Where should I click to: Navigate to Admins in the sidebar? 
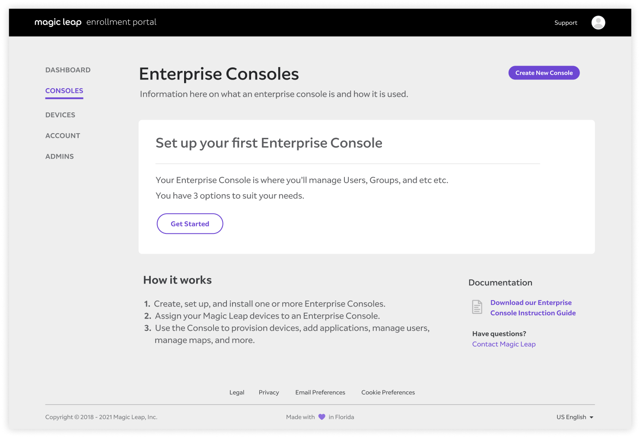click(x=60, y=157)
